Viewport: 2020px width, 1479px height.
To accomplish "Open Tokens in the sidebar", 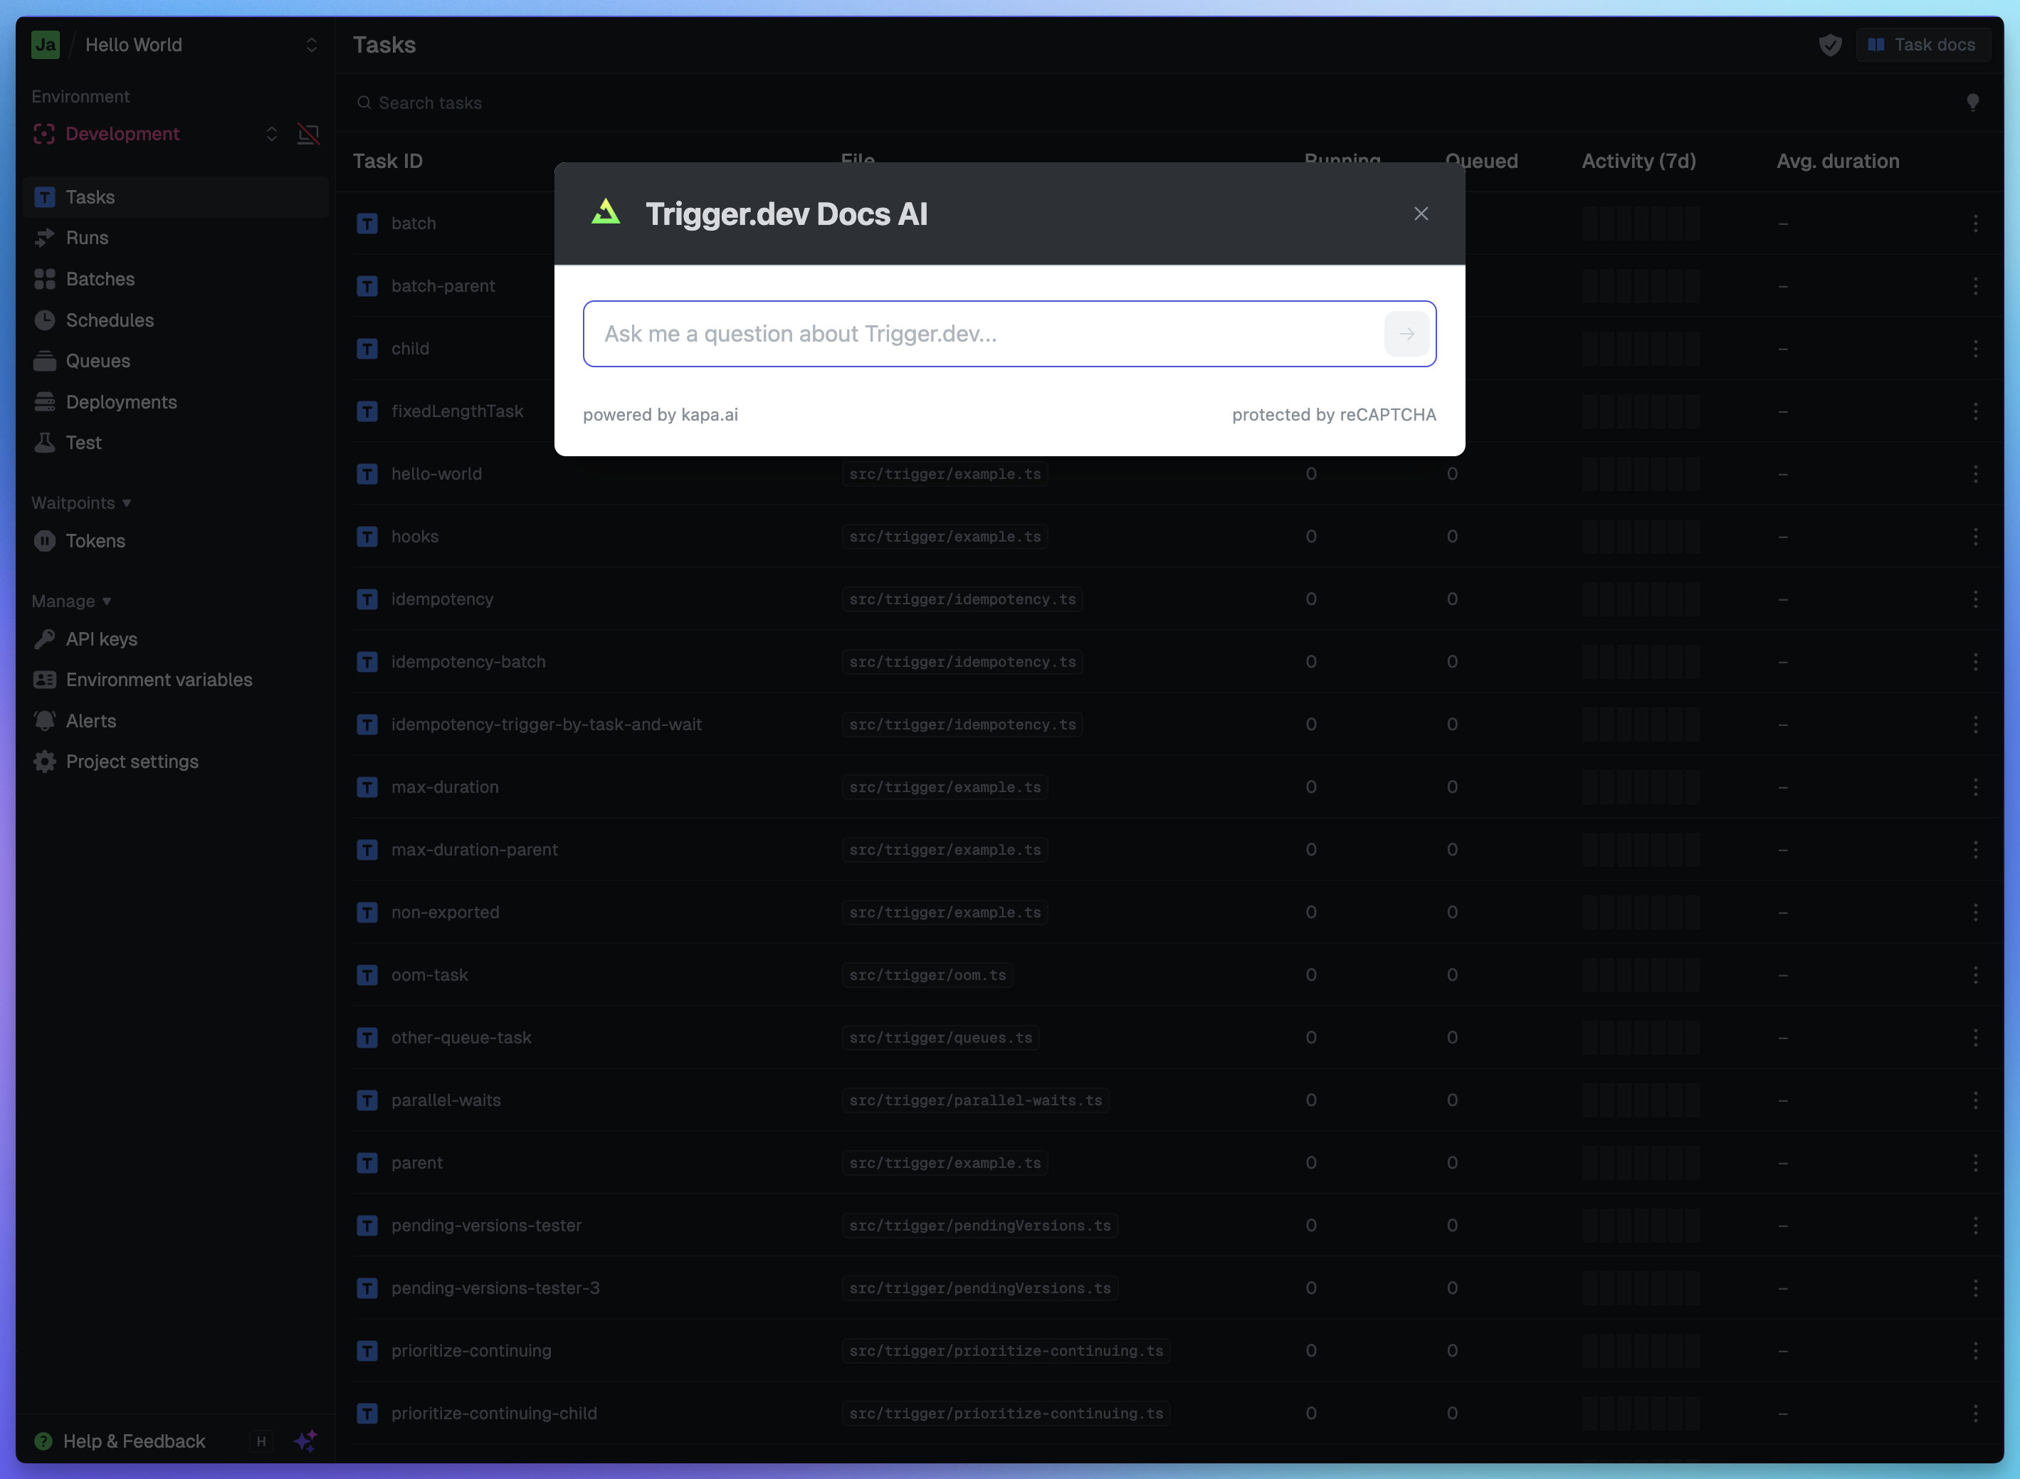I will (177, 541).
